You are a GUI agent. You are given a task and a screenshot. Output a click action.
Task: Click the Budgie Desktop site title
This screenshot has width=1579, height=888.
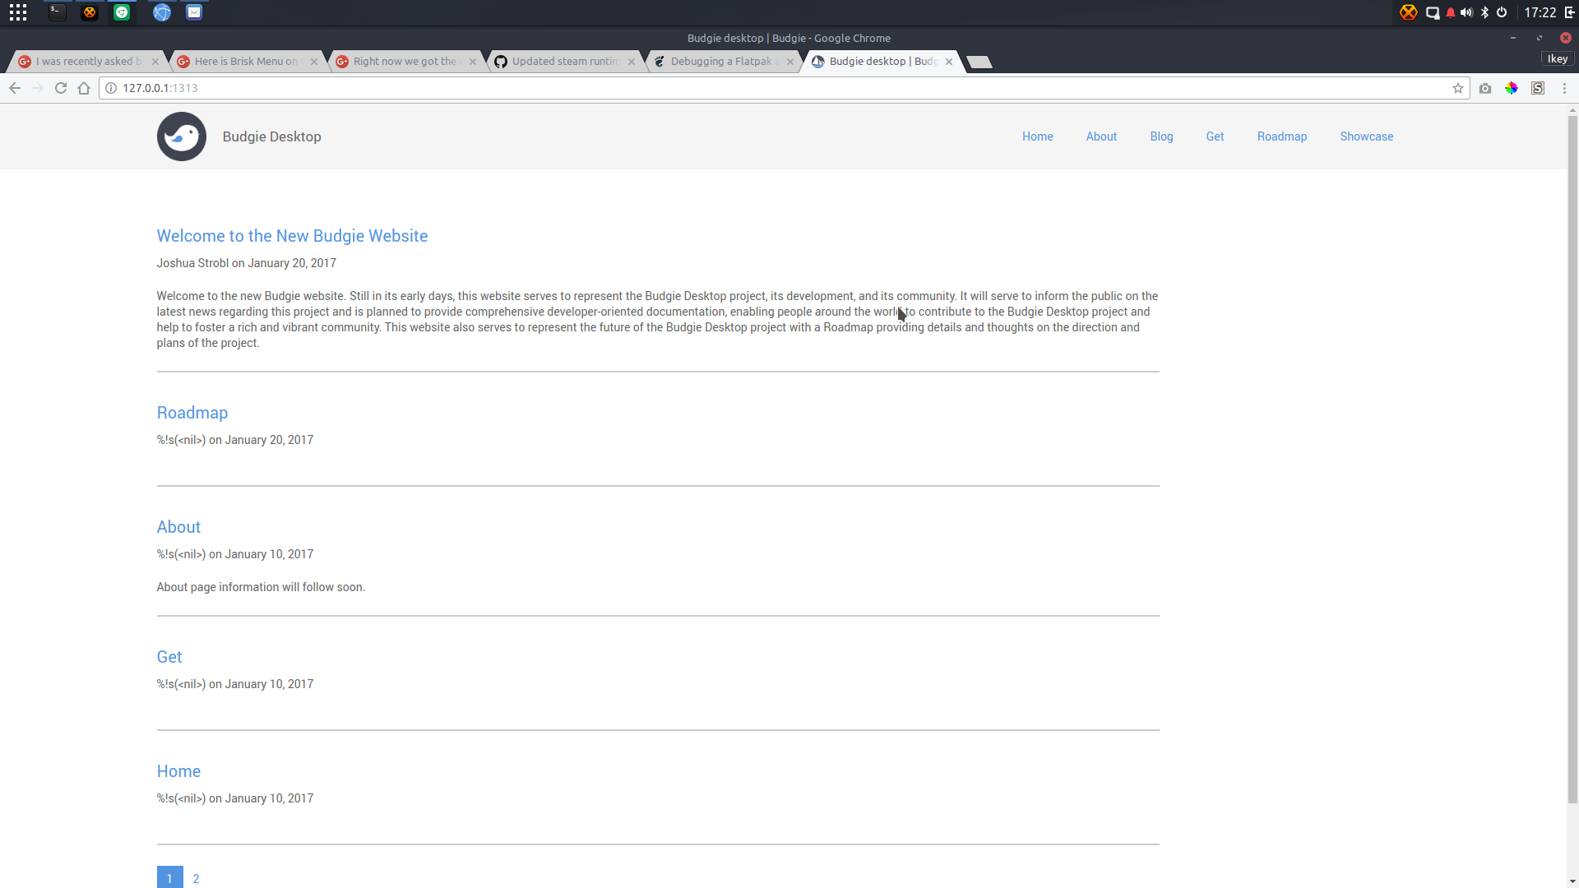click(x=271, y=136)
